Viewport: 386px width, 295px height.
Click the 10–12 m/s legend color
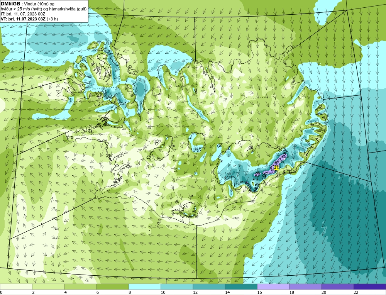click(x=177, y=287)
